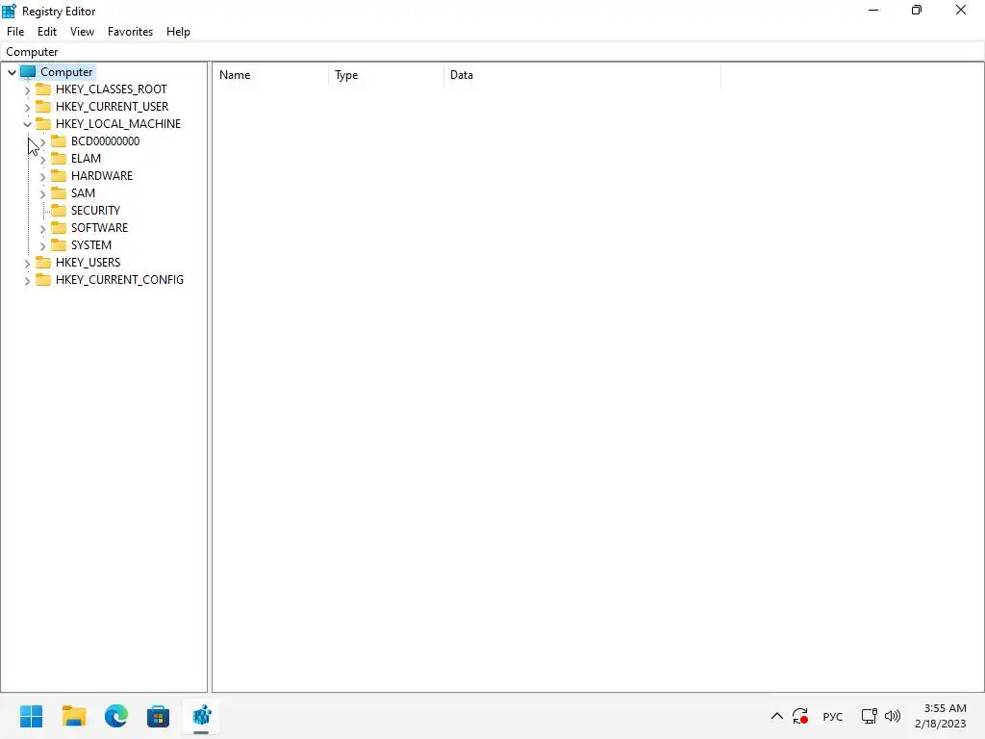Expand the SOFTWARE key chevron

click(42, 229)
